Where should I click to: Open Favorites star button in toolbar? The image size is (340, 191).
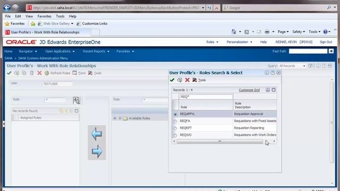15,23
